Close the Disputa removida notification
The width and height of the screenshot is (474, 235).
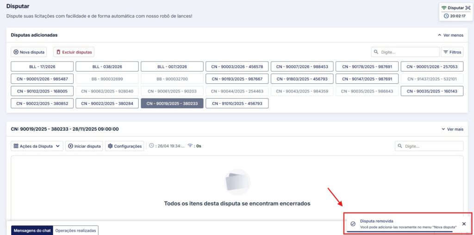464,224
